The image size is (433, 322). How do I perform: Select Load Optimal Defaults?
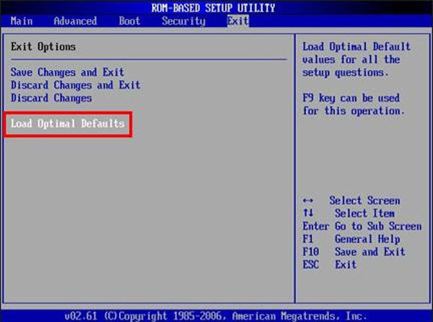coord(68,123)
